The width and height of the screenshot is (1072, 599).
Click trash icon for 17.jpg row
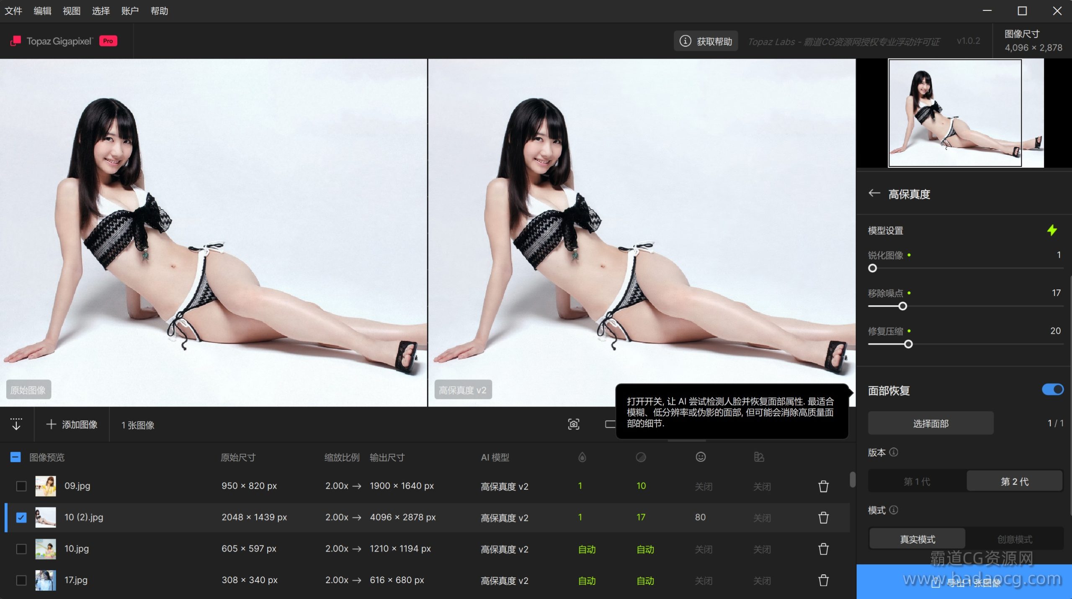[x=823, y=580]
